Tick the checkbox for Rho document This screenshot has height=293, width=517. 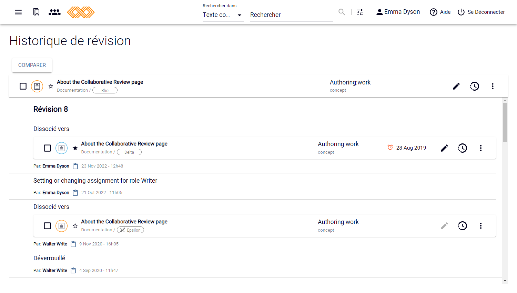23,86
